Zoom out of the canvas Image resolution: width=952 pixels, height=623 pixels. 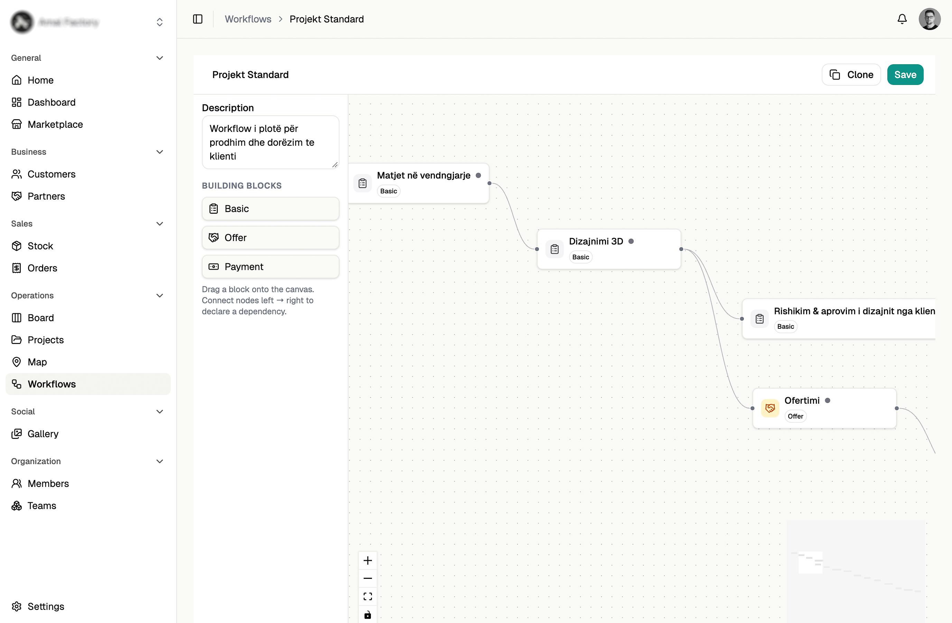click(367, 578)
